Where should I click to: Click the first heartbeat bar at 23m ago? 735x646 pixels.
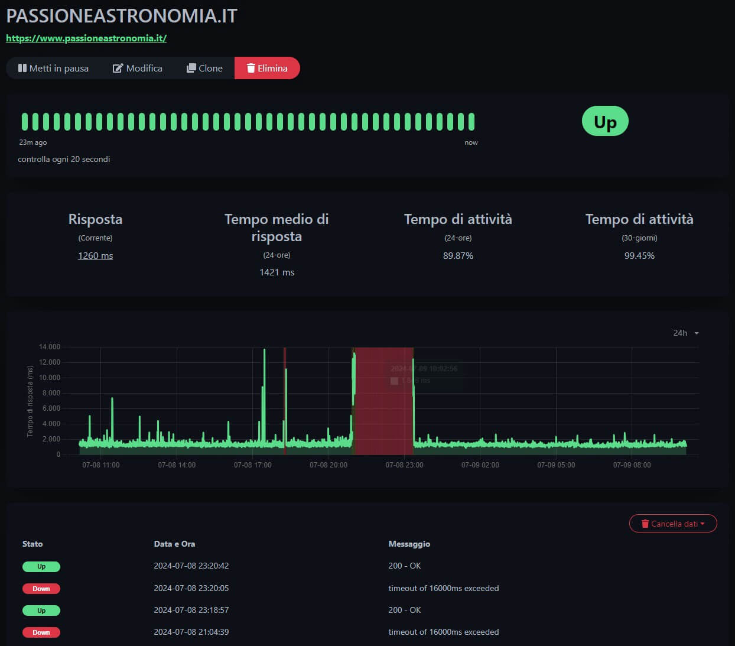[25, 121]
